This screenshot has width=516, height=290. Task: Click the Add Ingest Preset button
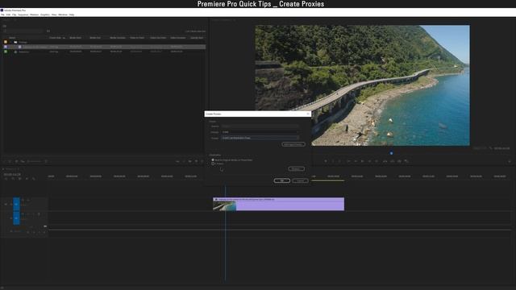(293, 144)
